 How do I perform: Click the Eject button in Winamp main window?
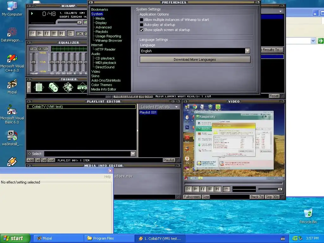[x=71, y=34]
